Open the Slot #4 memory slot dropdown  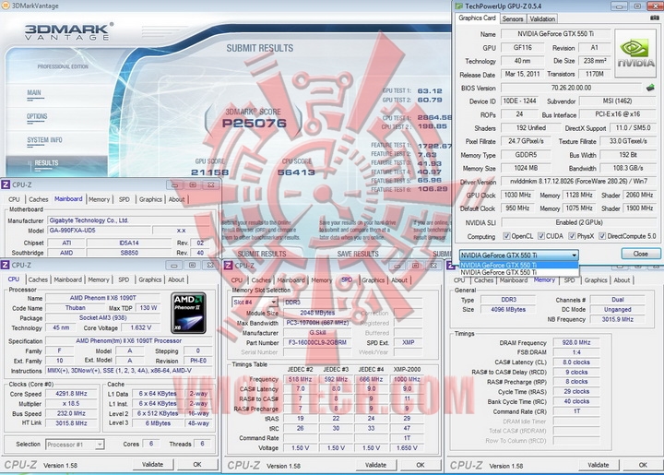(x=255, y=303)
